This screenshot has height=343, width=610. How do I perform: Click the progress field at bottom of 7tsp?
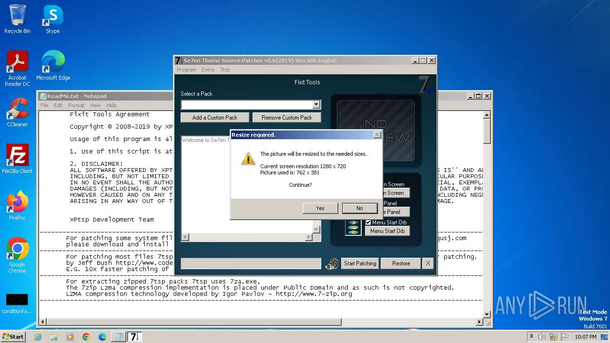251,263
